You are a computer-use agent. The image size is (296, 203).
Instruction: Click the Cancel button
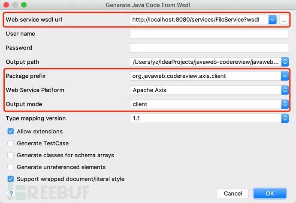233,194
